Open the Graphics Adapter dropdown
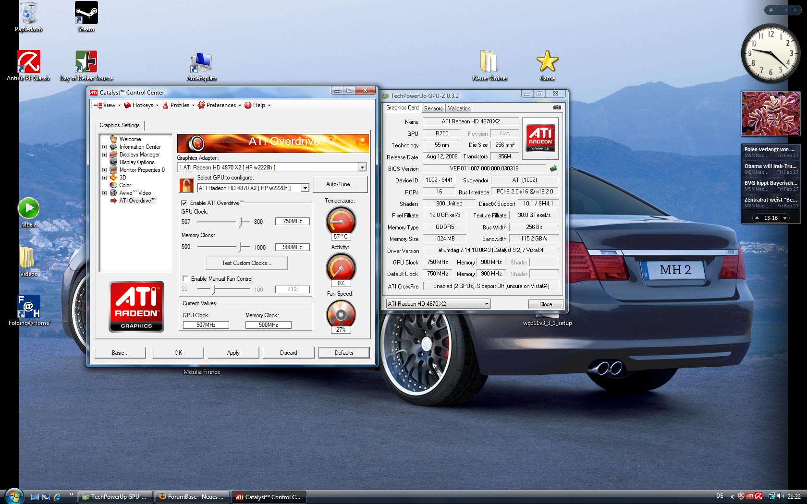 (x=362, y=167)
